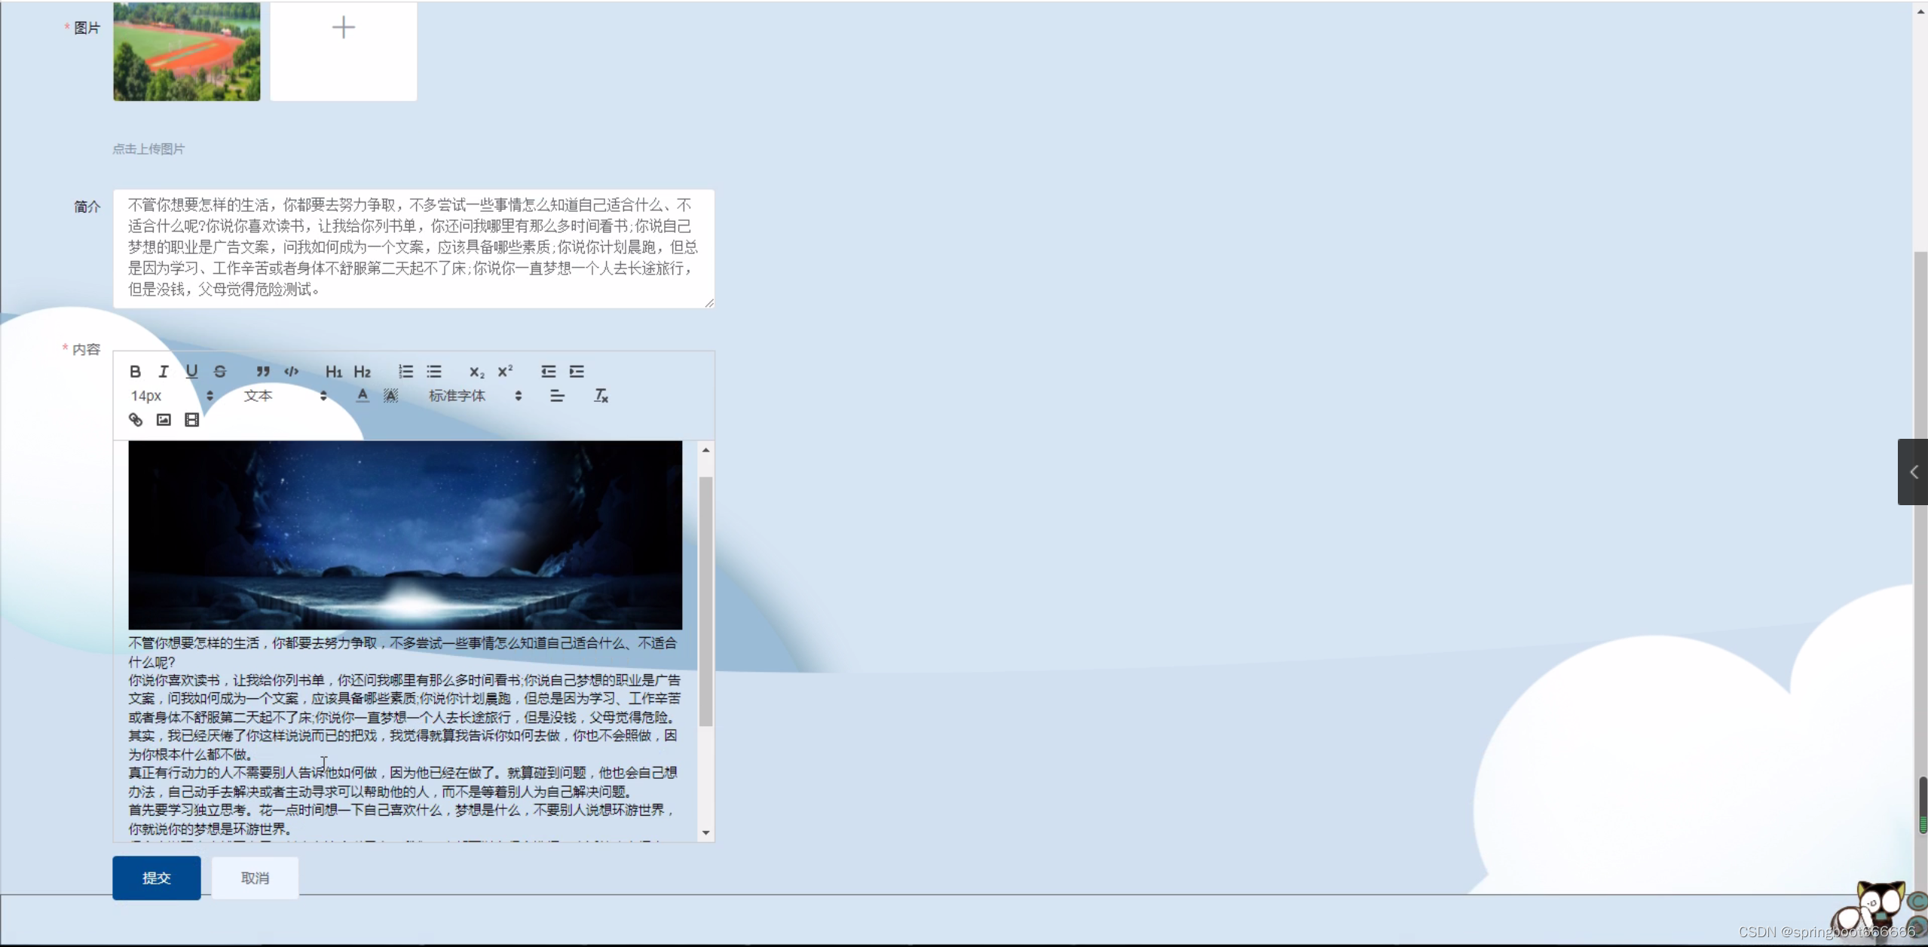Viewport: 1928px width, 947px height.
Task: Click the plus box to upload image
Action: point(344,51)
